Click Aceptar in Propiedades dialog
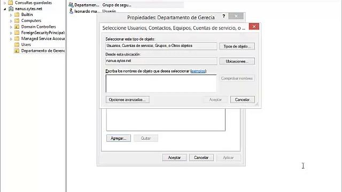 [175, 158]
